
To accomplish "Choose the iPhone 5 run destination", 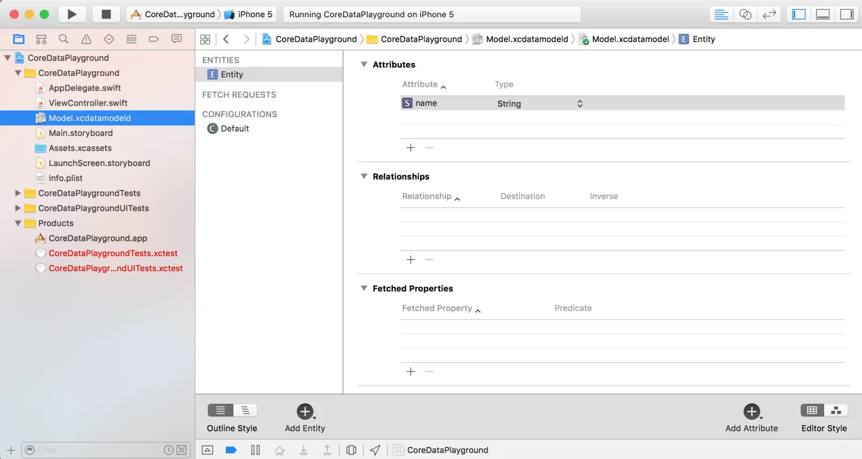I will [x=249, y=14].
